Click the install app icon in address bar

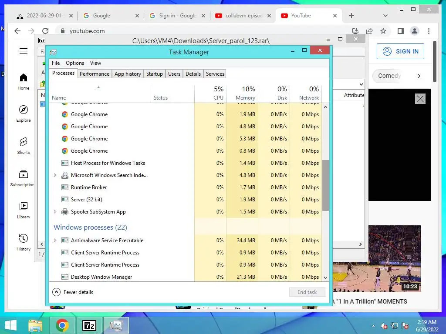tap(355, 31)
